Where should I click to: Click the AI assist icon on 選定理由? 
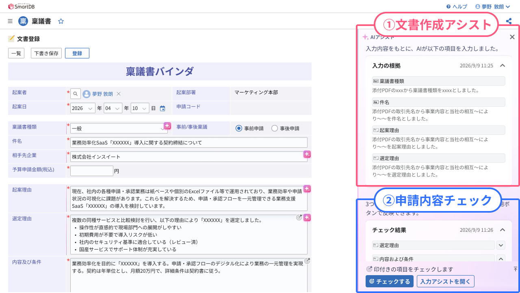point(307,218)
